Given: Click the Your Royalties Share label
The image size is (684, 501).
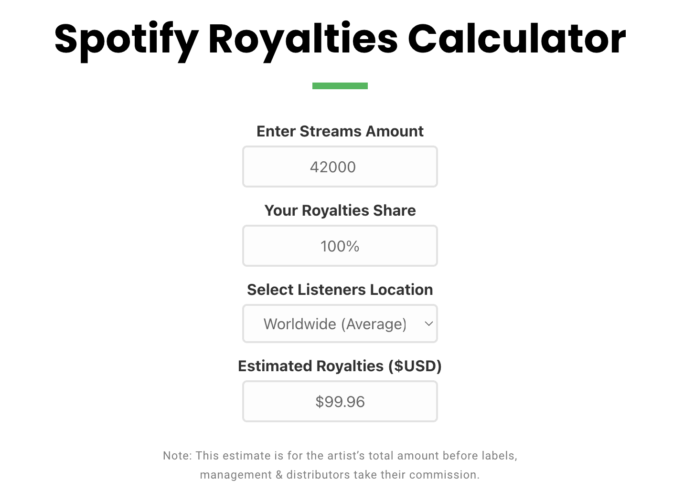Looking at the screenshot, I should point(340,210).
